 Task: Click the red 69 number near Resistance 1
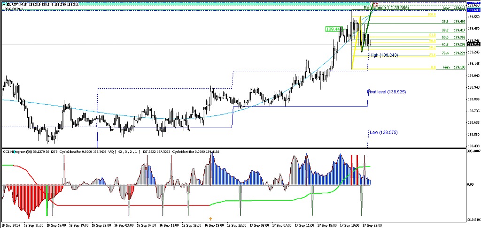[x=376, y=5]
